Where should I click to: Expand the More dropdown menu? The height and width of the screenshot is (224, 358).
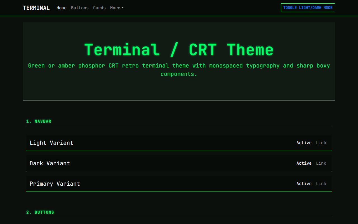(x=117, y=8)
